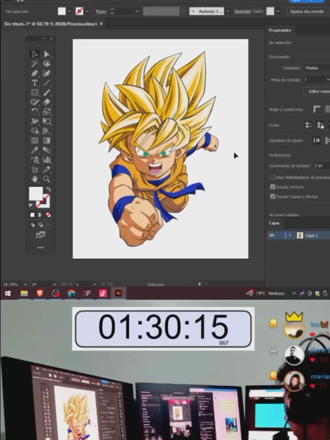Reset to default fill and stroke

[x=31, y=206]
